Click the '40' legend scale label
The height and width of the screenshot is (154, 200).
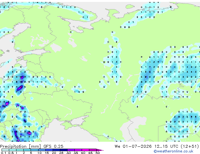tap(83, 153)
